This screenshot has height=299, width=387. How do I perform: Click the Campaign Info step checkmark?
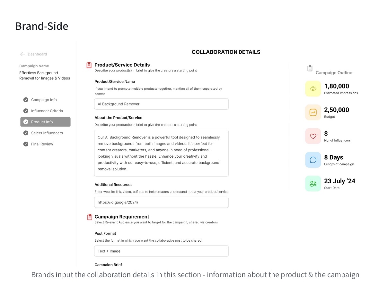[26, 100]
